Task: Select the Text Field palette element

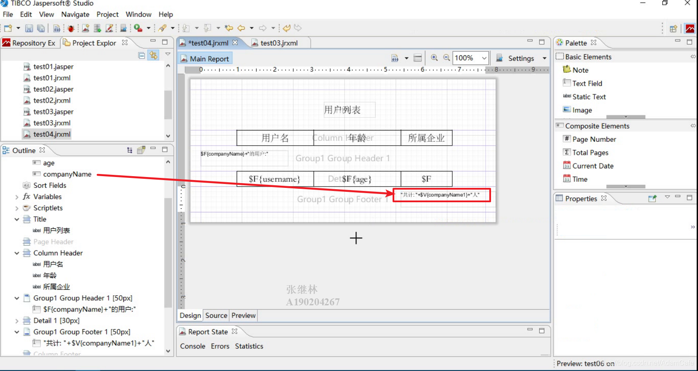Action: click(x=583, y=83)
